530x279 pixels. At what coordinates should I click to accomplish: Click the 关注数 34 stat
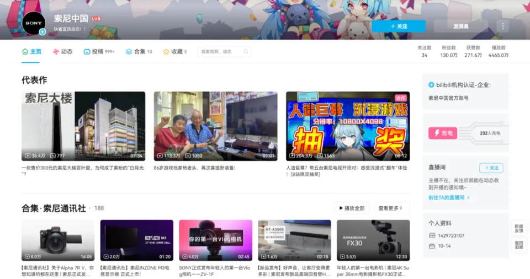tap(424, 51)
